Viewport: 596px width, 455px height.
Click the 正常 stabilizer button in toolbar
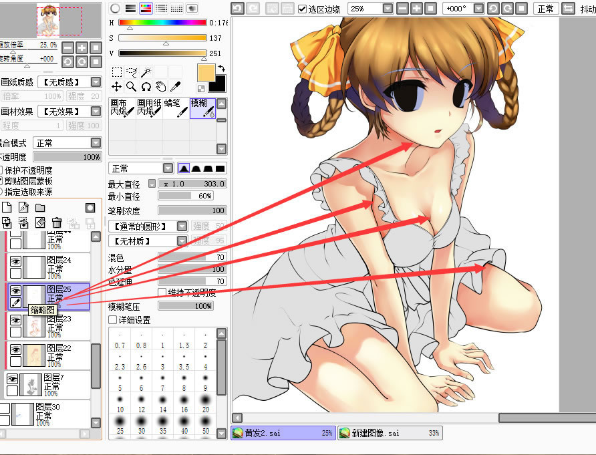546,9
